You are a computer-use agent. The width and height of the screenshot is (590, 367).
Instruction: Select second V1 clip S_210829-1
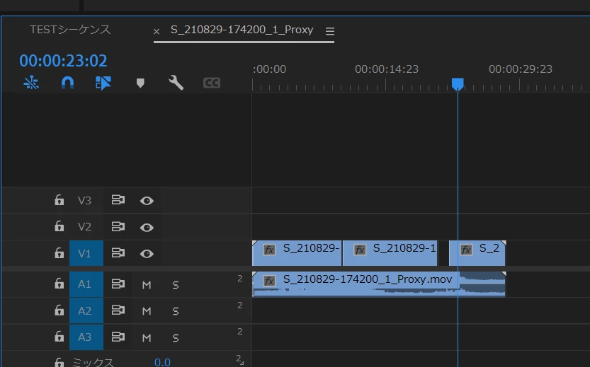click(390, 253)
